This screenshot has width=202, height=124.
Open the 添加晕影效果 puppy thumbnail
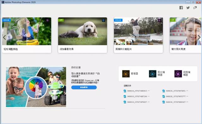coord(82,31)
